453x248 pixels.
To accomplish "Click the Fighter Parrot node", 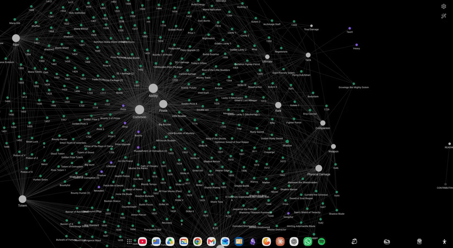I will [294, 119].
